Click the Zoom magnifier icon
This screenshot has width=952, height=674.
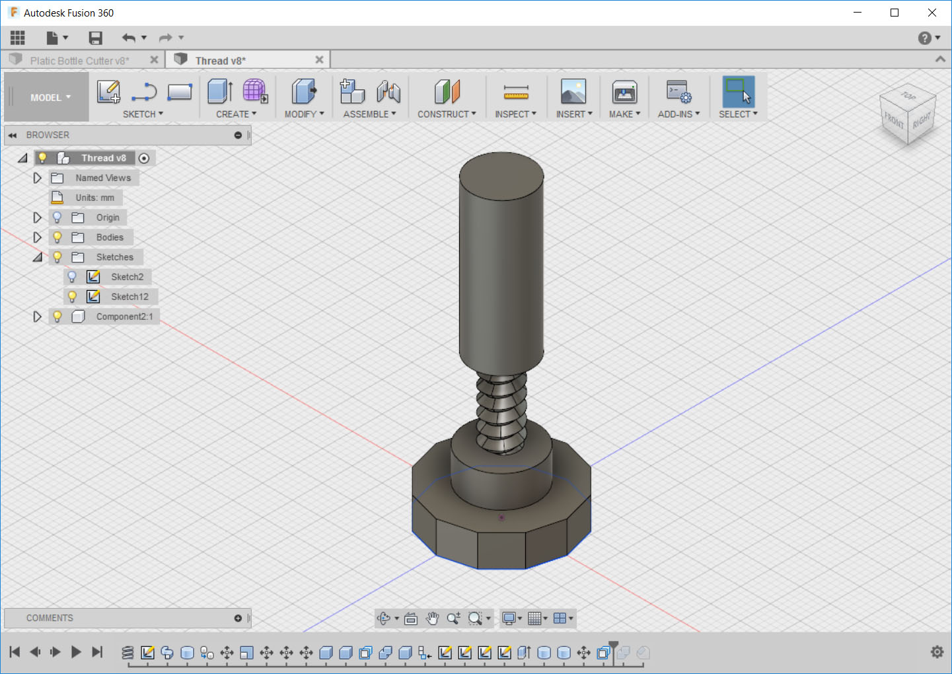pos(453,618)
